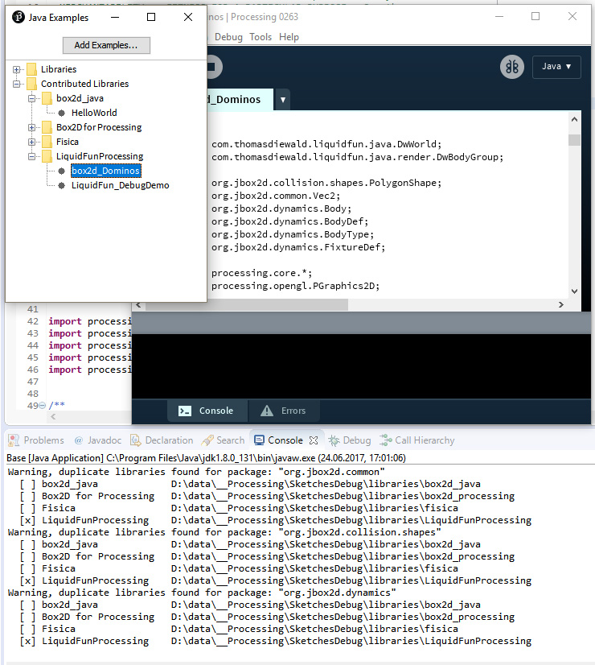595x665 pixels.
Task: Click the Problems view icon
Action: 14,440
